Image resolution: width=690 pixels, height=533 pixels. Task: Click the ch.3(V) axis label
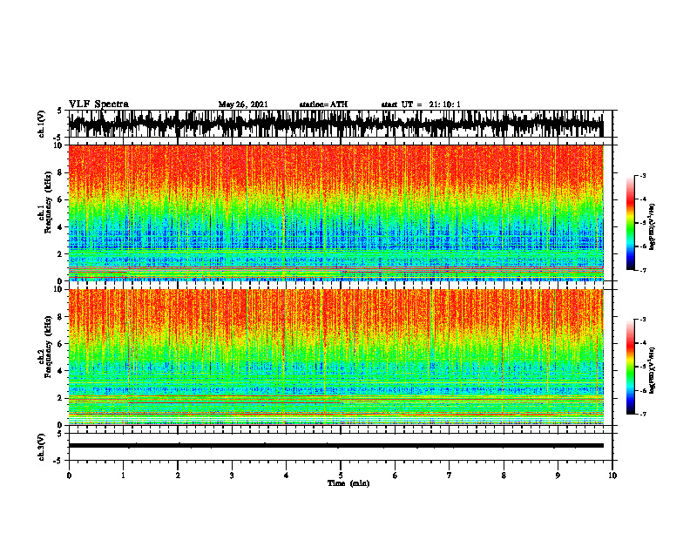42,447
